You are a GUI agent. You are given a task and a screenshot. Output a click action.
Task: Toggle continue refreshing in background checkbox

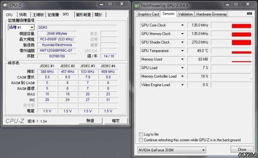pos(141,140)
